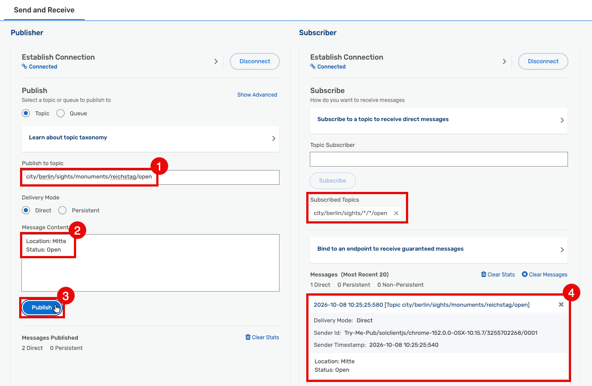Click the Subscriber panel heading
Screen dimensions: 592x386
click(318, 33)
